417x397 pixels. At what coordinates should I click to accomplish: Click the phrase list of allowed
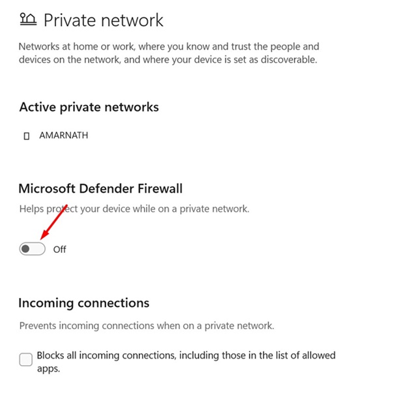(305, 356)
